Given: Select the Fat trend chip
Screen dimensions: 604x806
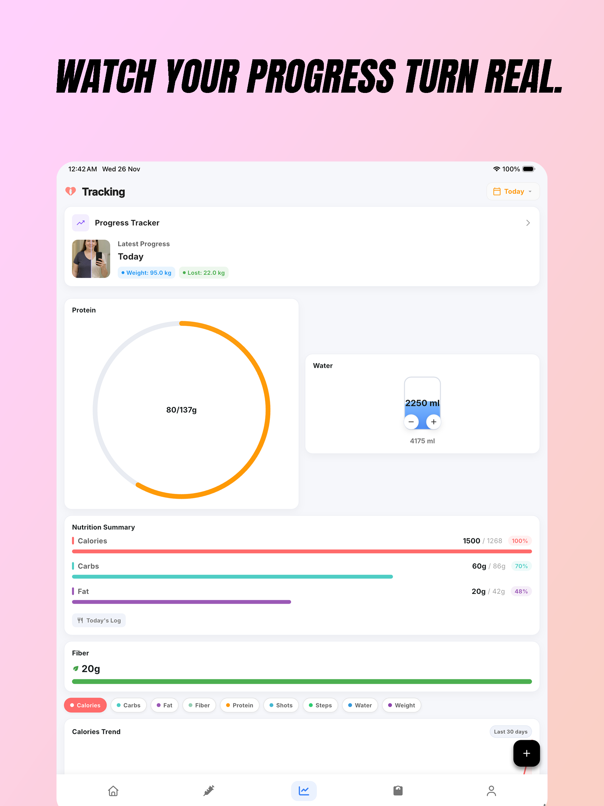Looking at the screenshot, I should 164,705.
